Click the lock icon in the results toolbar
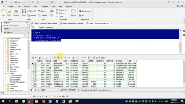 click(40, 57)
